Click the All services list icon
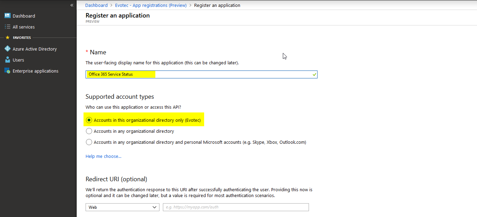This screenshot has height=217, width=477. pos(7,27)
